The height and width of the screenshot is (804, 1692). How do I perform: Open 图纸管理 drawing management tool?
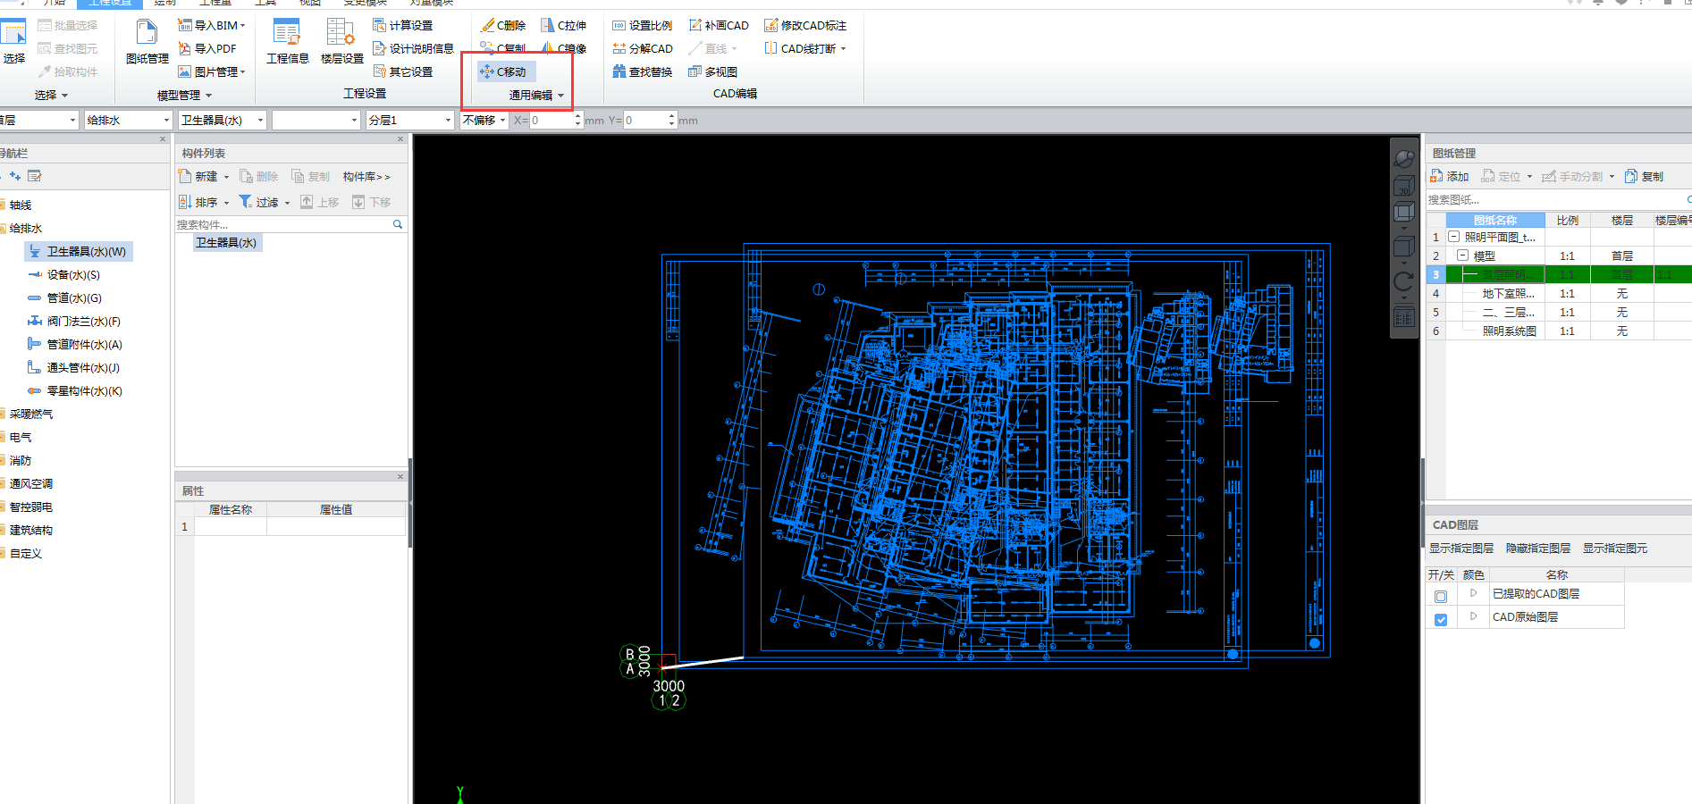coord(147,42)
